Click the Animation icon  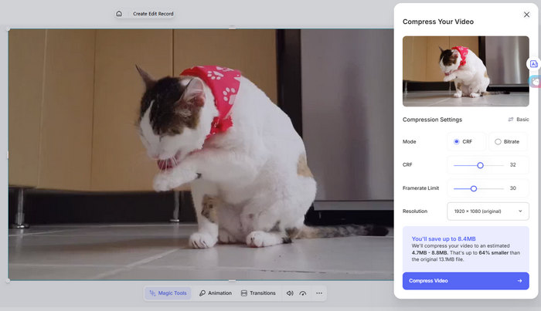(x=202, y=293)
